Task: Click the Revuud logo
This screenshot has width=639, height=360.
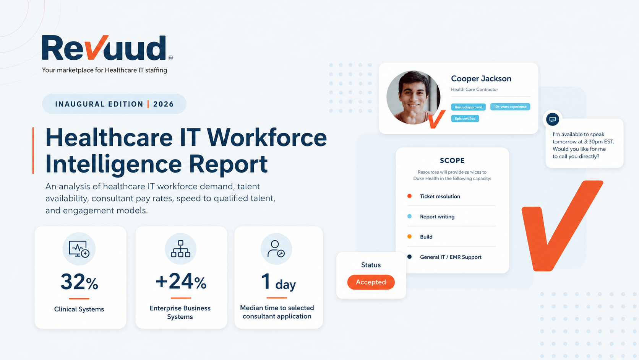Action: pyautogui.click(x=107, y=48)
